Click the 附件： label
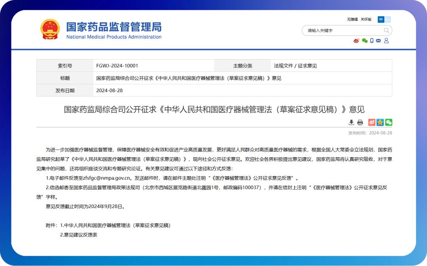427x266 pixels. tap(52, 225)
